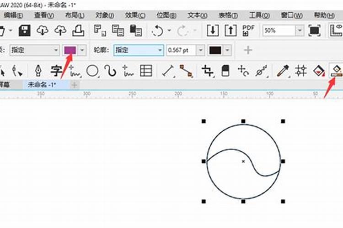Screen dimensions: 343x228
Task: Switch to the 未命名 -1* document tab
Action: (x=46, y=85)
